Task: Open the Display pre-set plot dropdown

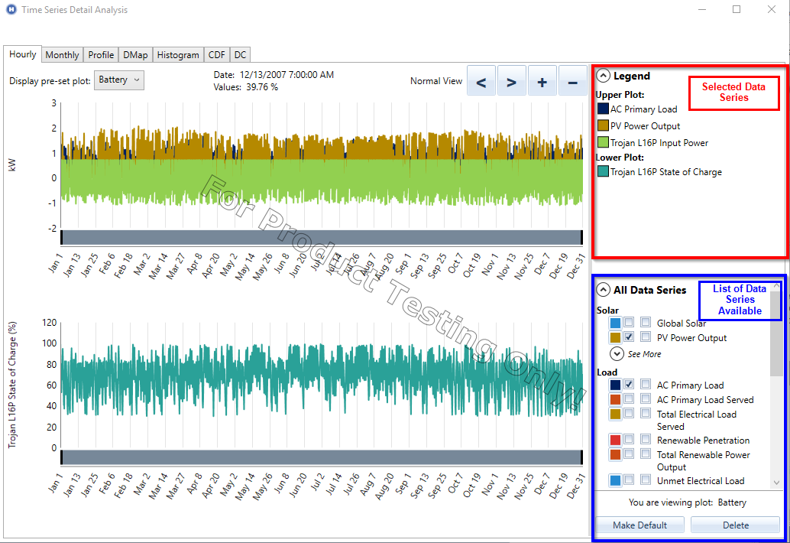Action: click(x=118, y=80)
